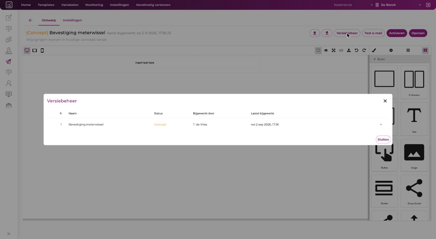Click the Sluiten button
436x239 pixels.
click(x=383, y=139)
